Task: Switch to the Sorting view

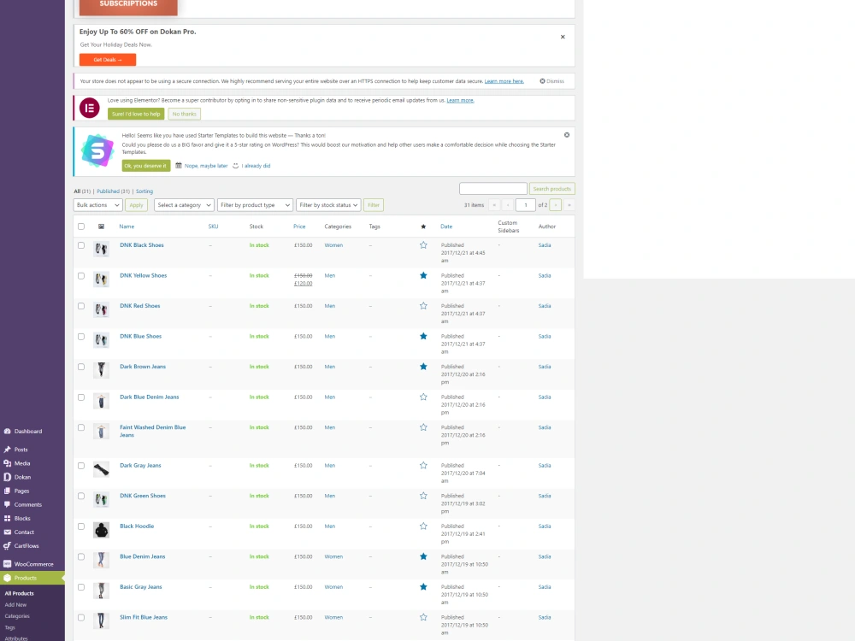Action: coord(144,191)
